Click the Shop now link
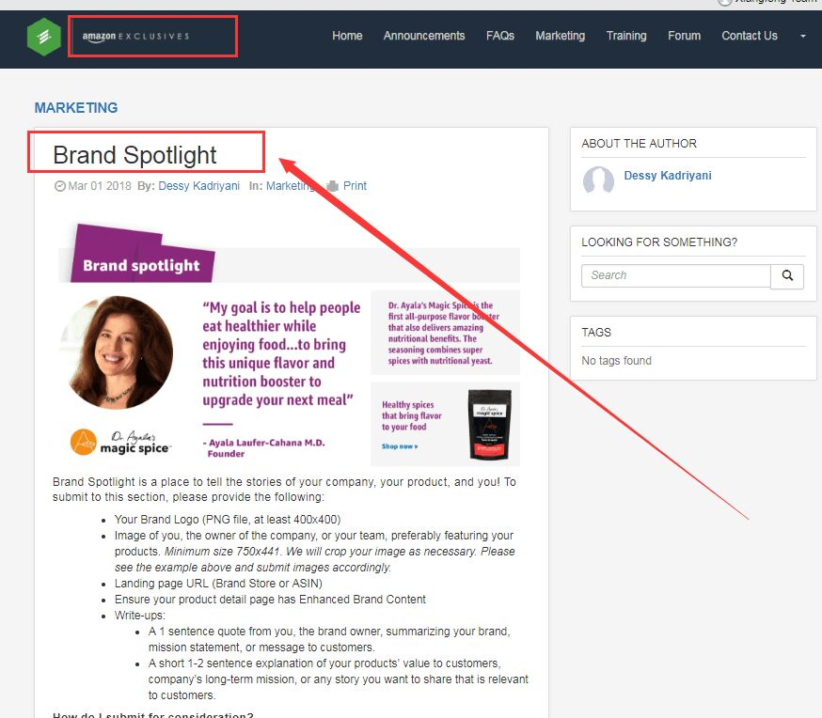 400,446
